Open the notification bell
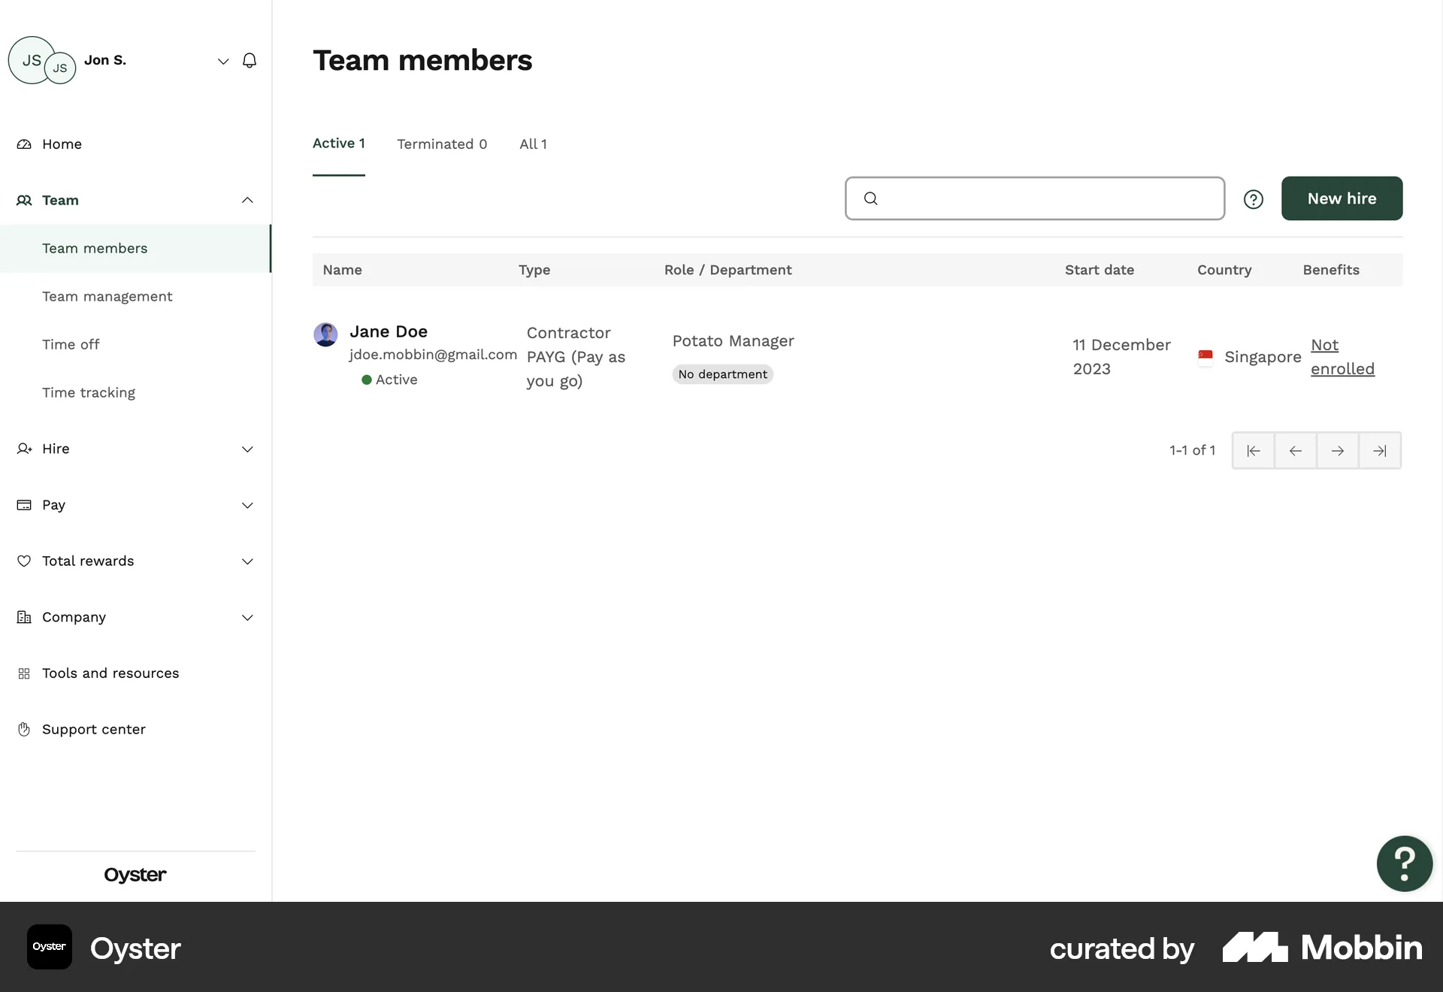 [250, 60]
